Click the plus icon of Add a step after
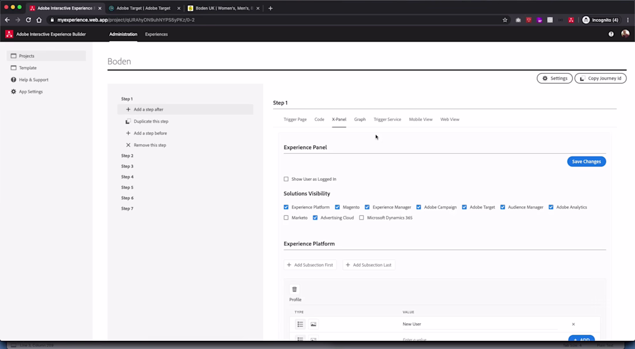 (x=128, y=109)
